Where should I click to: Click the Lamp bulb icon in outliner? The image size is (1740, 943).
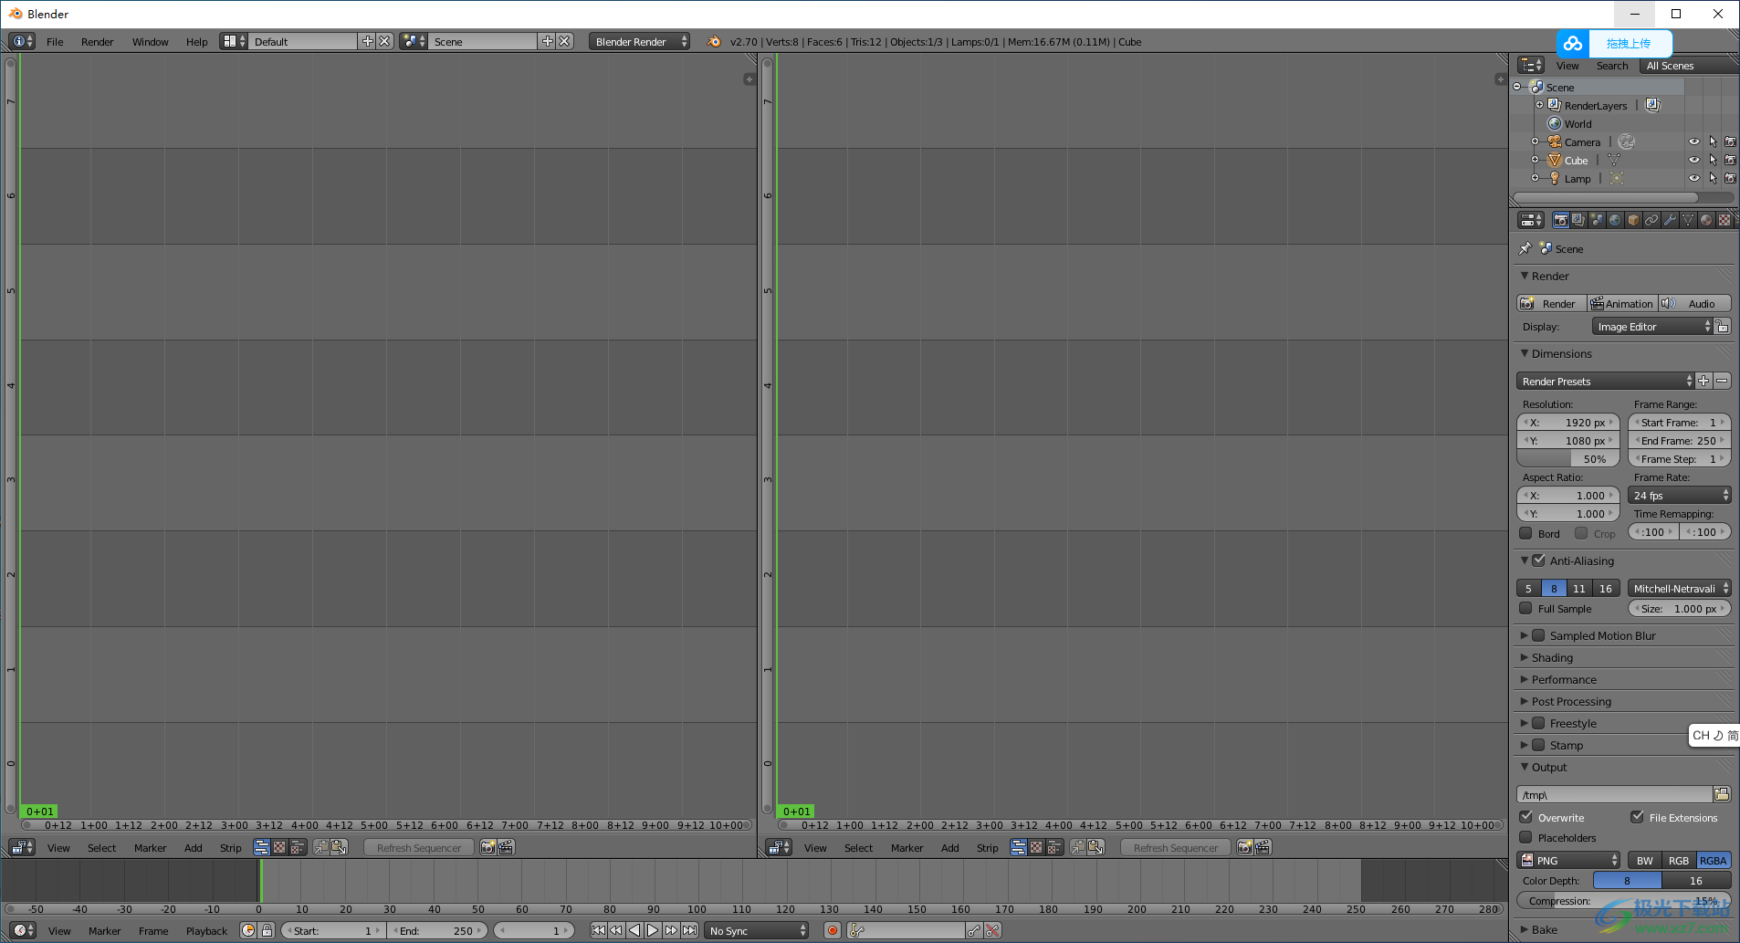[1555, 179]
